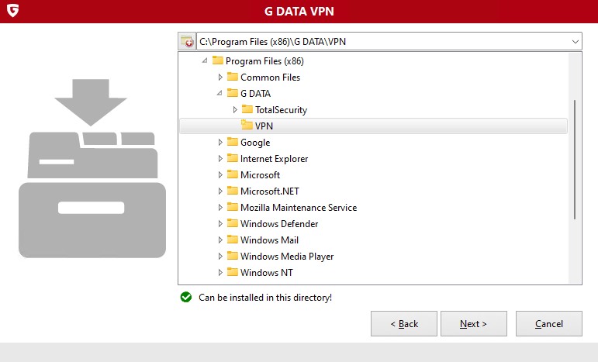The width and height of the screenshot is (598, 362).
Task: Expand the Common Files folder
Action: (220, 77)
